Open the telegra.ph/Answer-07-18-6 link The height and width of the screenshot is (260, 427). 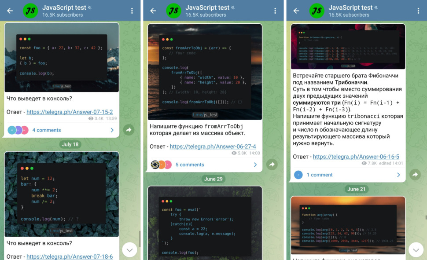[70, 256]
